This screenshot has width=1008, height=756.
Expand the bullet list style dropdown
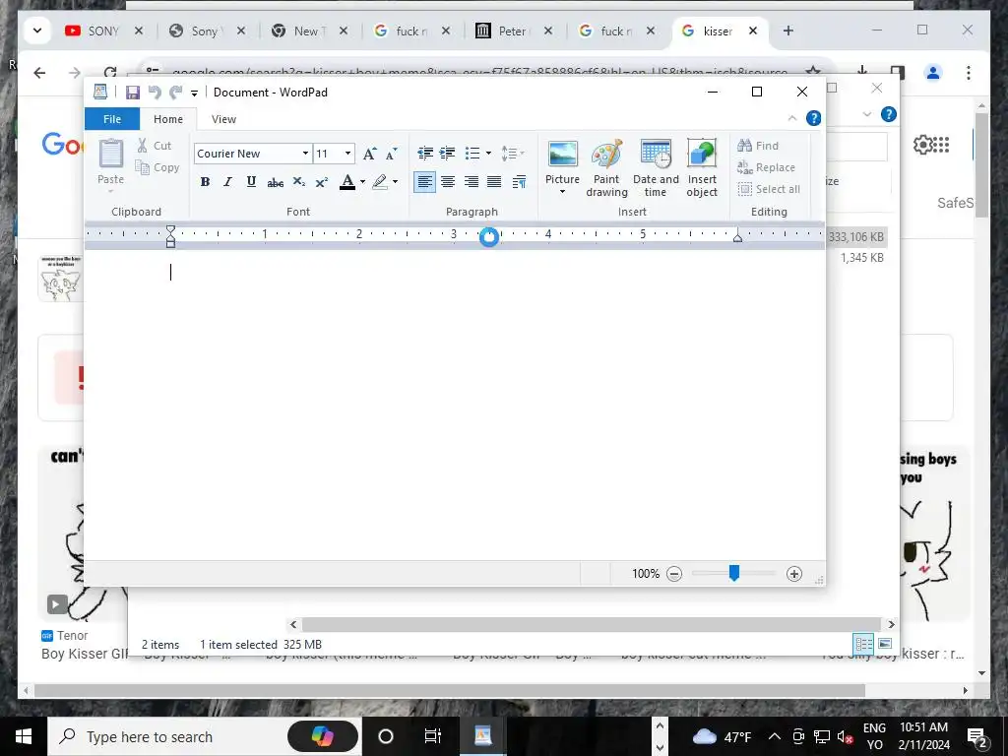tap(489, 153)
